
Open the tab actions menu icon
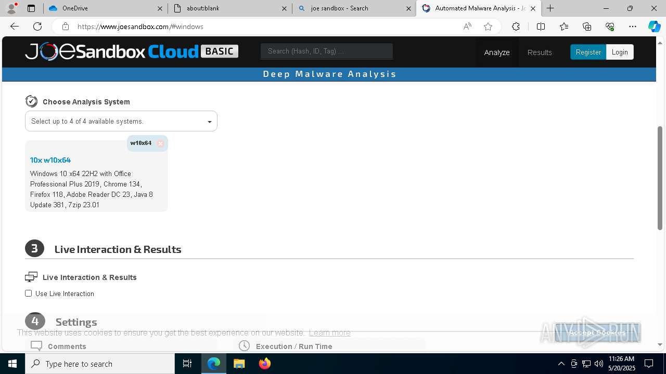(31, 8)
